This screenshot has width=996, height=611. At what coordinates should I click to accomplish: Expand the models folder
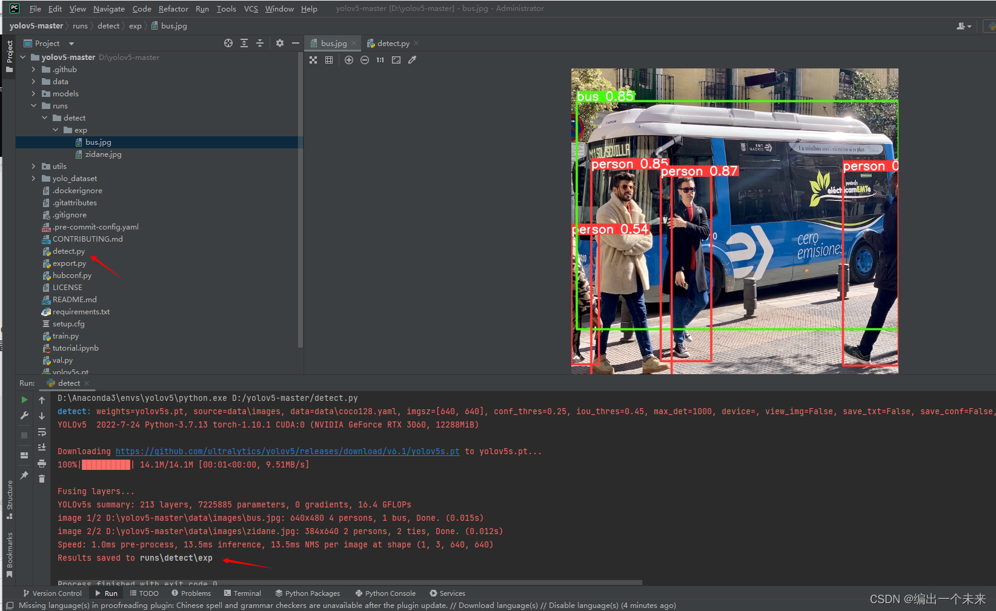34,94
